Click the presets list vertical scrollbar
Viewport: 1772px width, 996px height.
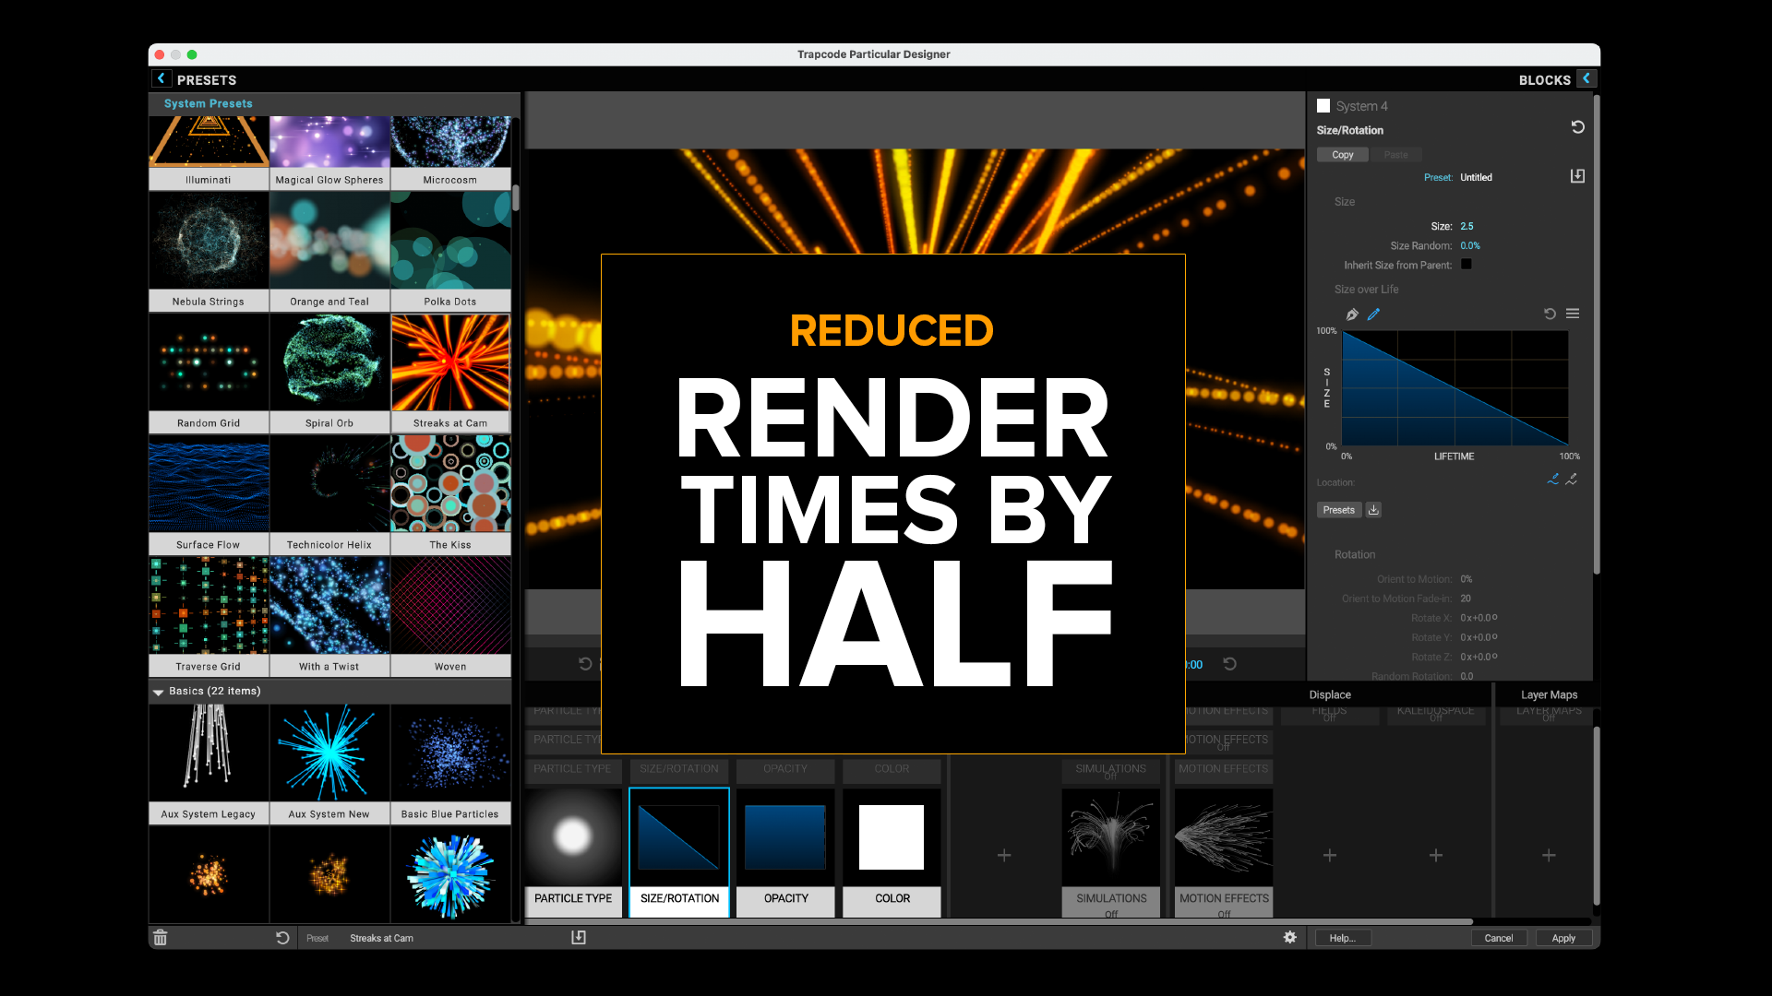[516, 197]
